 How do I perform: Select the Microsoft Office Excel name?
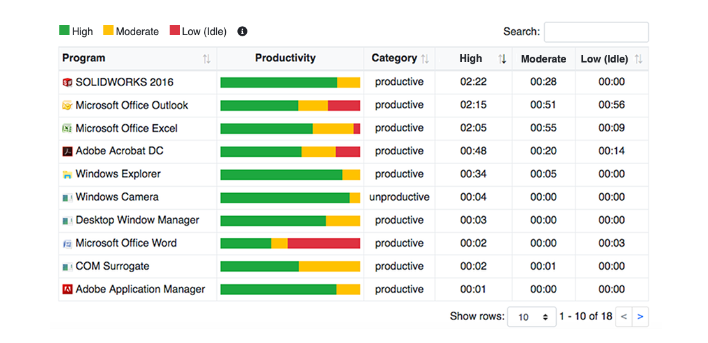click(x=126, y=128)
